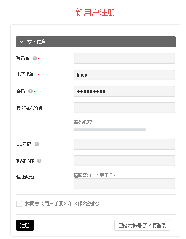Tick the 我同意 agreement checkbox

[x=19, y=204]
